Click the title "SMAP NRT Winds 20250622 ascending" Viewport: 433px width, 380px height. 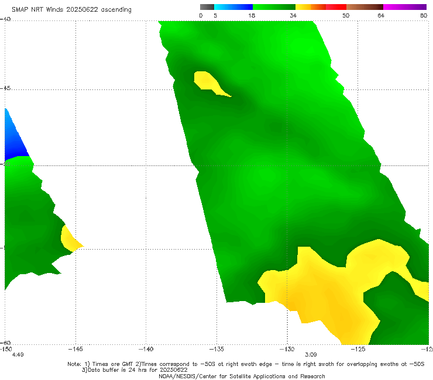(71, 9)
